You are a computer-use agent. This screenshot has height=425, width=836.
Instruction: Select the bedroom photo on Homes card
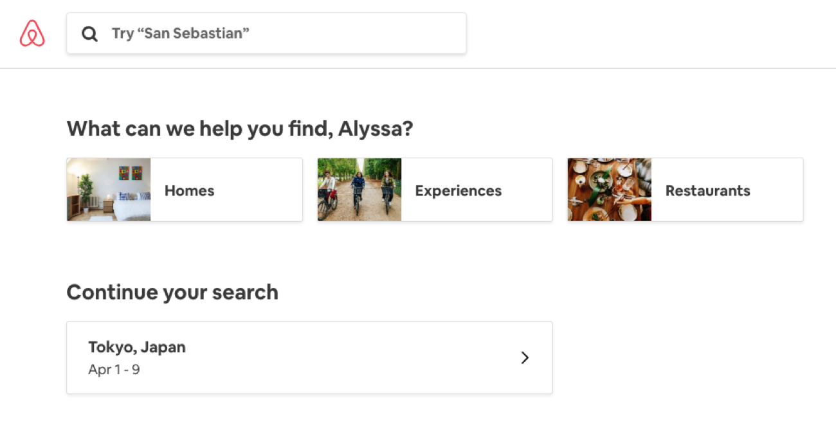coord(109,190)
